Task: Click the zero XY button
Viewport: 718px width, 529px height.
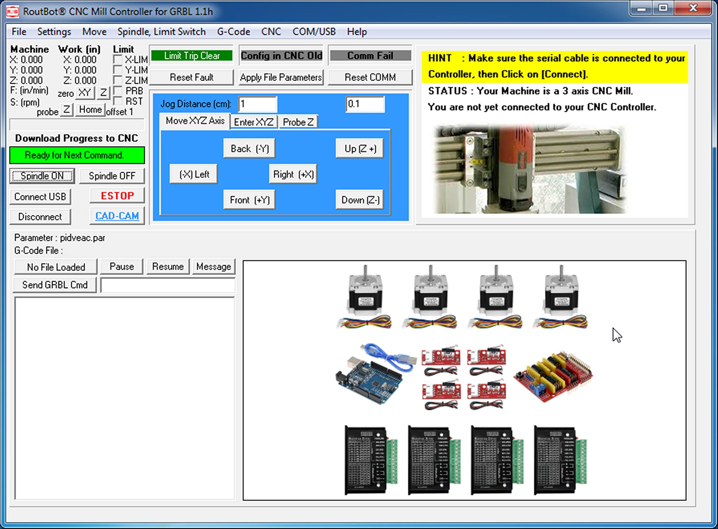Action: 85,93
